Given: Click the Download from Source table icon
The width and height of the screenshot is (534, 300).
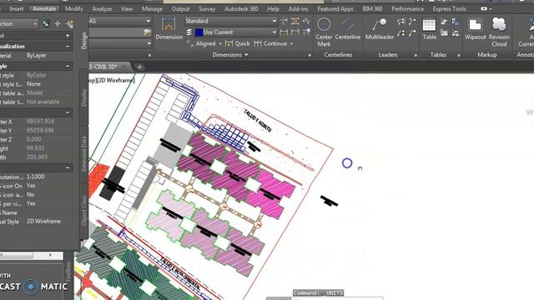Looking at the screenshot, I should (x=444, y=32).
